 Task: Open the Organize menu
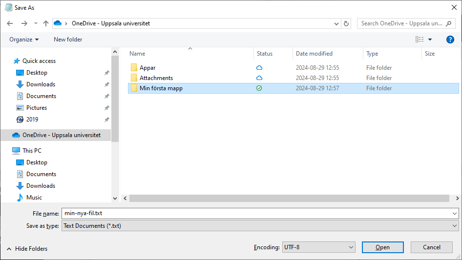[x=24, y=40]
